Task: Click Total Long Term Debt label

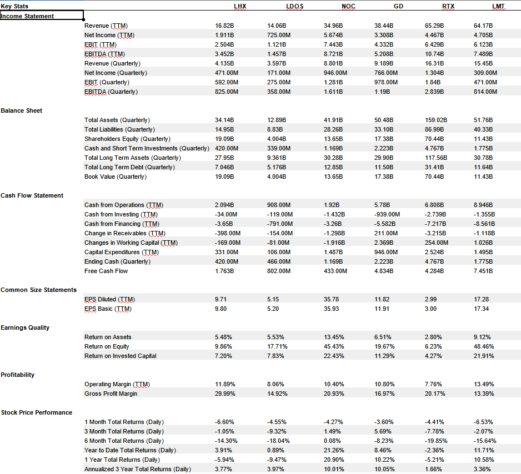Action: coord(129,167)
